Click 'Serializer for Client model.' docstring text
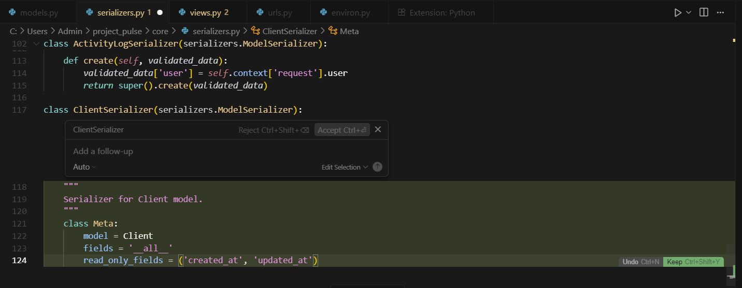742x288 pixels. pos(133,199)
